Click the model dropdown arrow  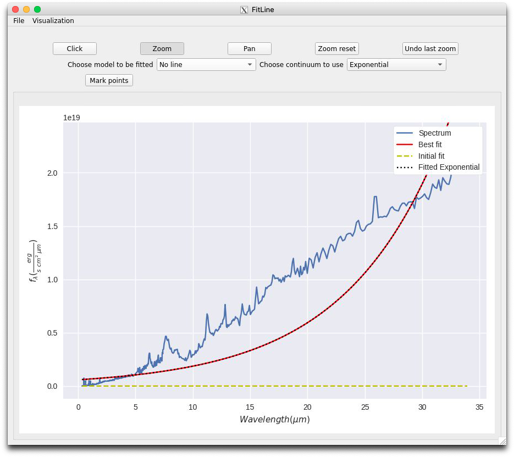250,64
